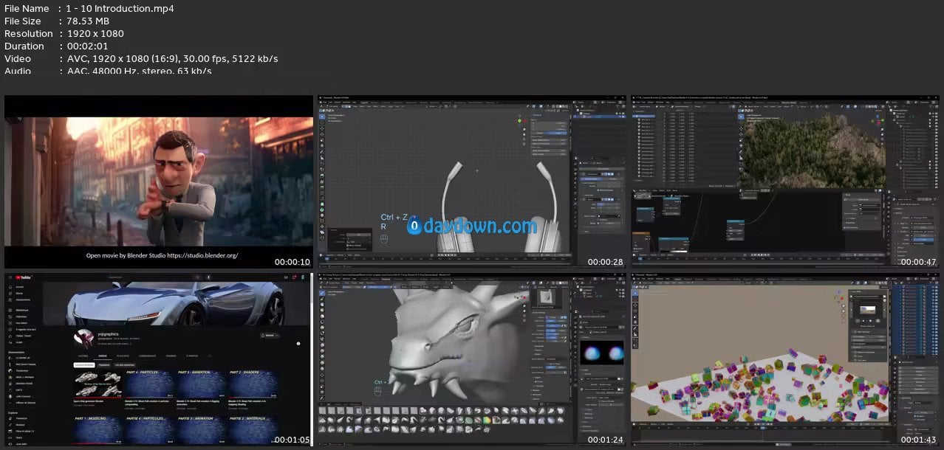Screen dimensions: 944x450
Task: Switch to the PLAYLISTS channel tab
Action: 123,356
